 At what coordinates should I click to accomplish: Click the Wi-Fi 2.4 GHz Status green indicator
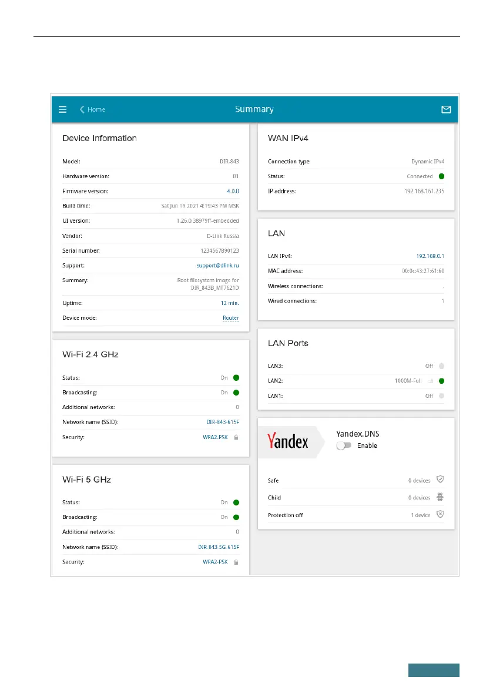pos(236,378)
